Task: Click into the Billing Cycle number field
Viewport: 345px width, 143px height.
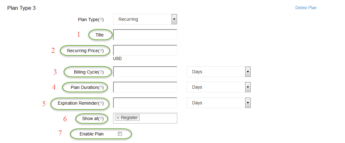Action: tap(145, 72)
